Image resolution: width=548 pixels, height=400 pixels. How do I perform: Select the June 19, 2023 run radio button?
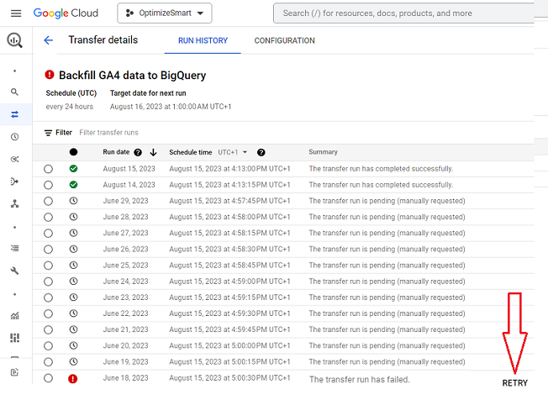click(x=48, y=362)
